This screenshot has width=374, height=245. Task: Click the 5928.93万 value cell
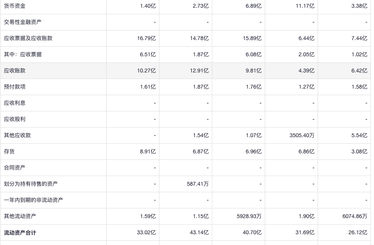(249, 216)
